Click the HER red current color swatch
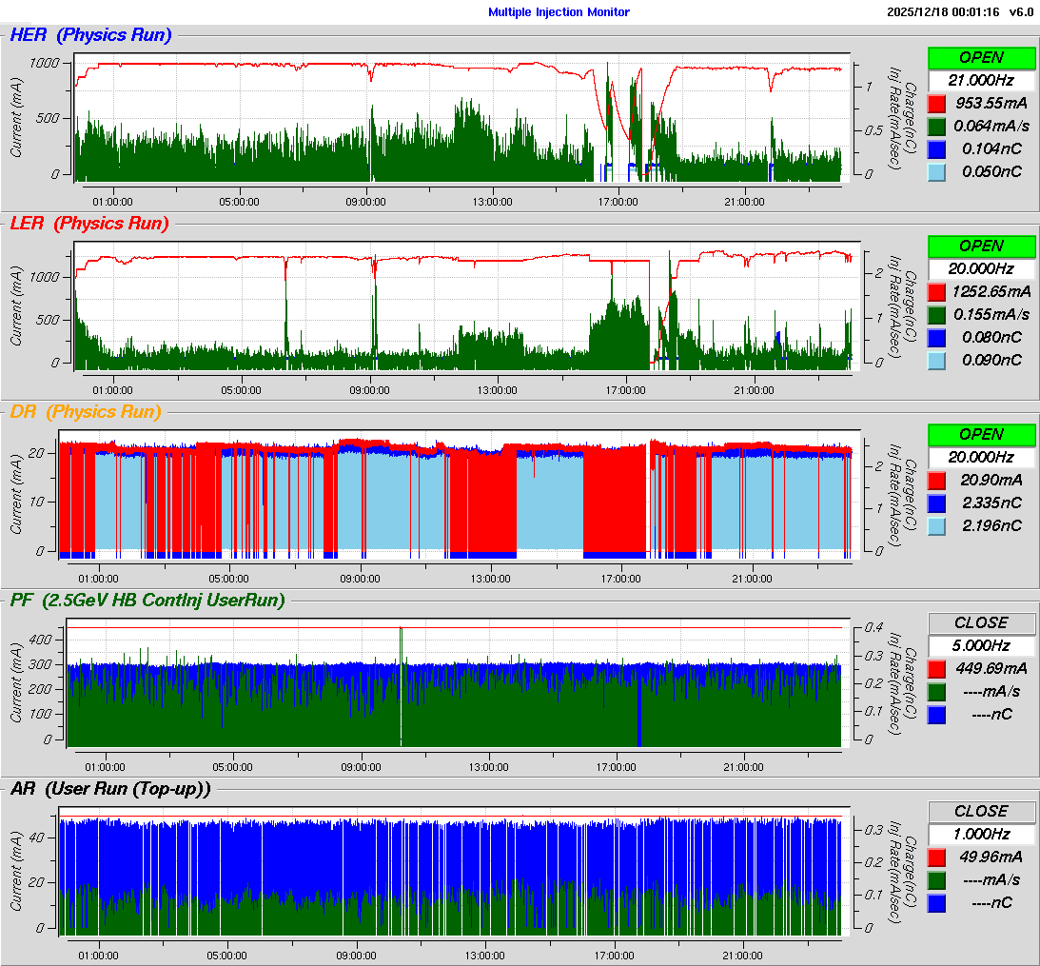The image size is (1040, 966). pos(936,104)
